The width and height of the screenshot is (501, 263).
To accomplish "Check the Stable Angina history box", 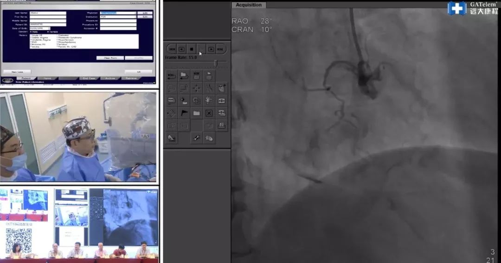I will tap(31, 38).
